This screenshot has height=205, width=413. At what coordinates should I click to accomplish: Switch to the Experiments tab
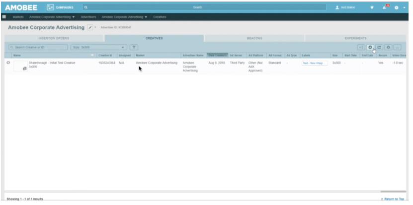[x=355, y=38]
